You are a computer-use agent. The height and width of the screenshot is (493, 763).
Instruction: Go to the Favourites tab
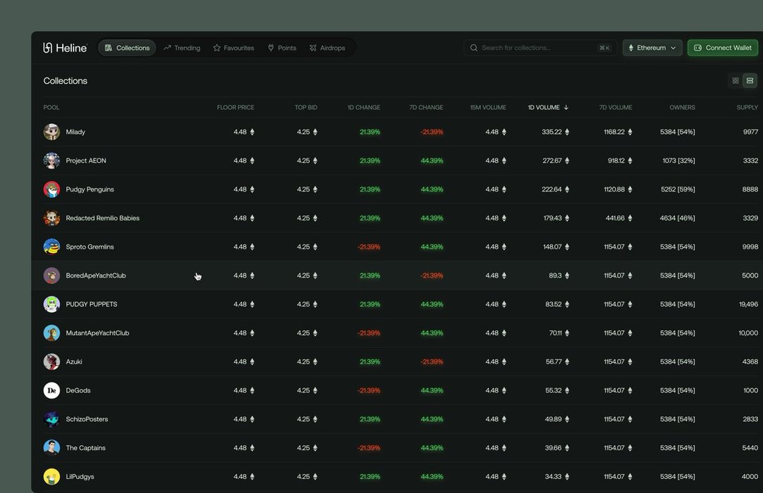tap(233, 48)
